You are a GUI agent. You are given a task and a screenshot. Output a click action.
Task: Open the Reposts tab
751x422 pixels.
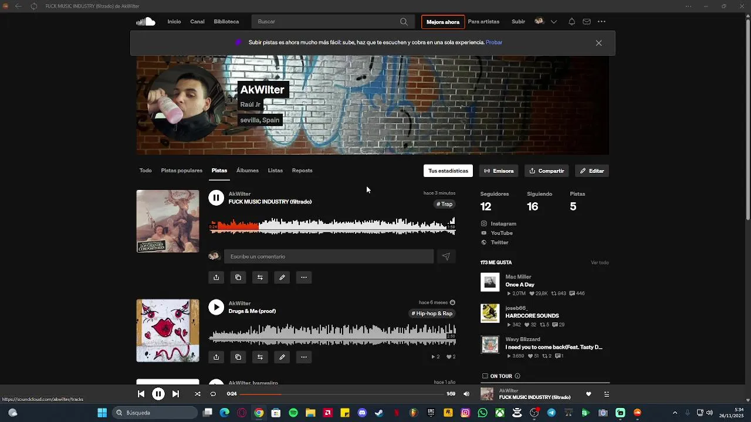302,171
